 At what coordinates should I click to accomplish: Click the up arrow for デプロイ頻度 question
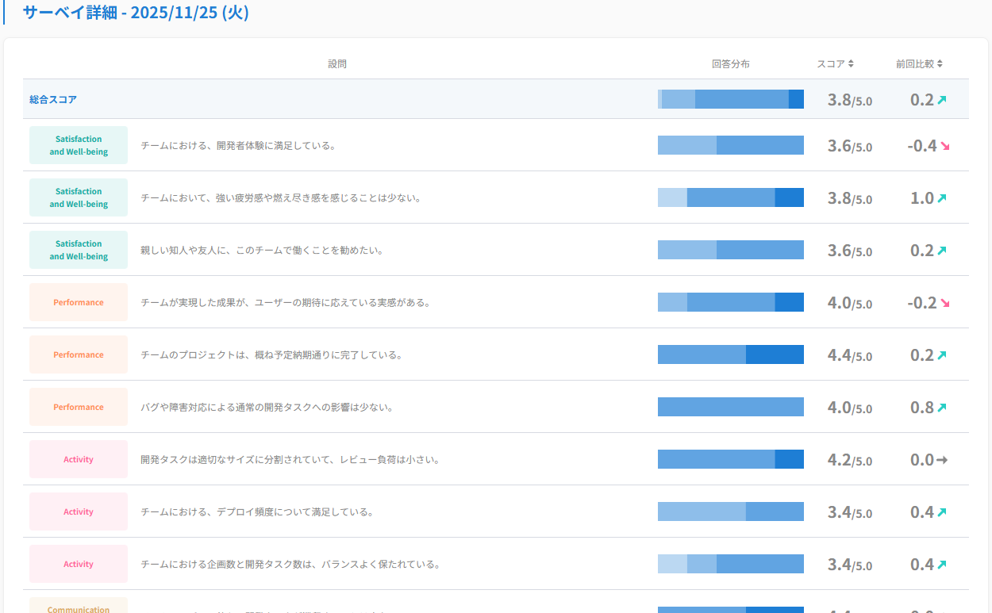click(x=942, y=512)
